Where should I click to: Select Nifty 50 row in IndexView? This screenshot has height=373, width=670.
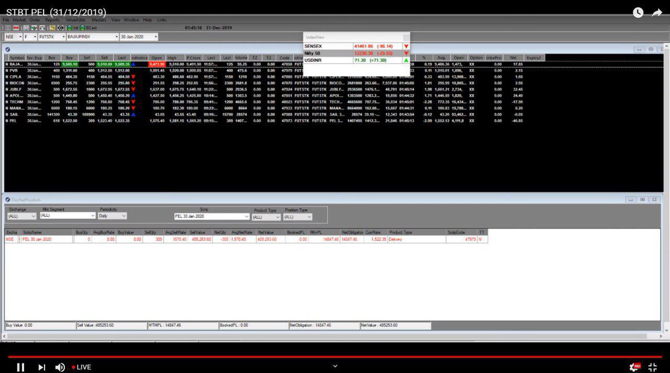[x=357, y=53]
